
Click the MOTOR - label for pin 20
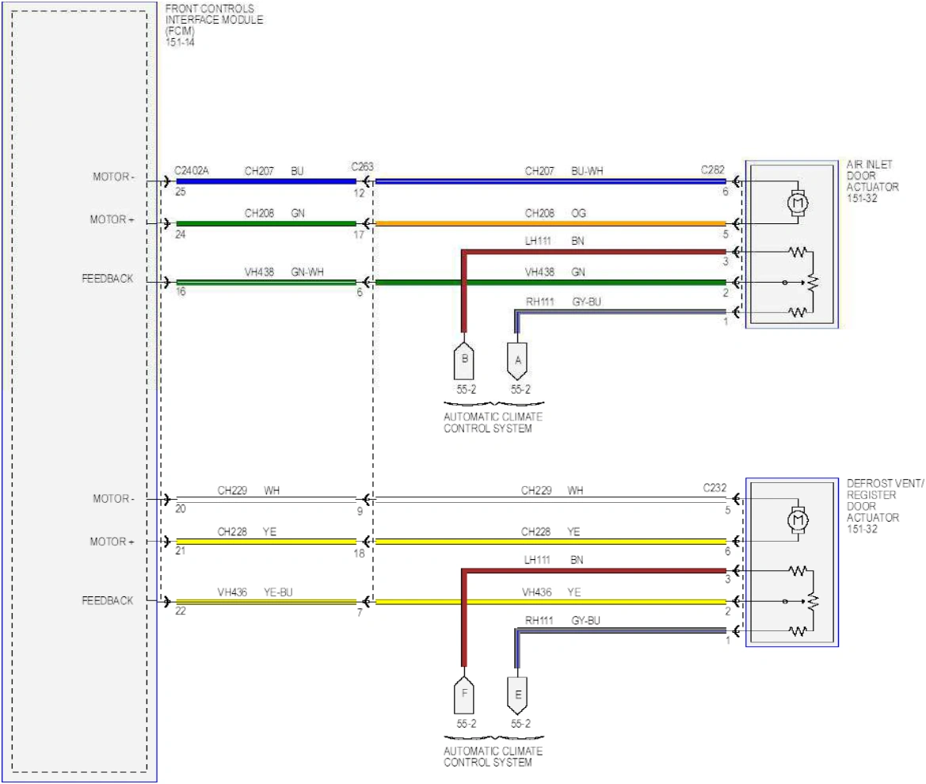tap(113, 499)
